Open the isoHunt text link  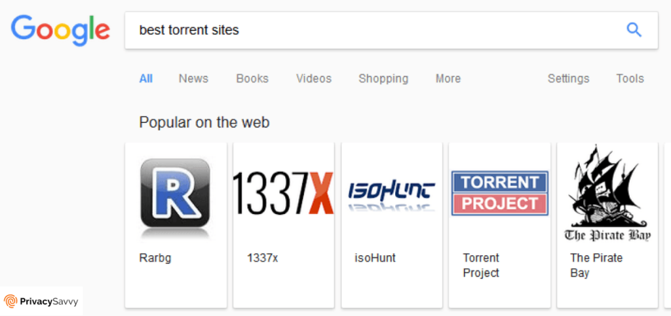click(375, 258)
